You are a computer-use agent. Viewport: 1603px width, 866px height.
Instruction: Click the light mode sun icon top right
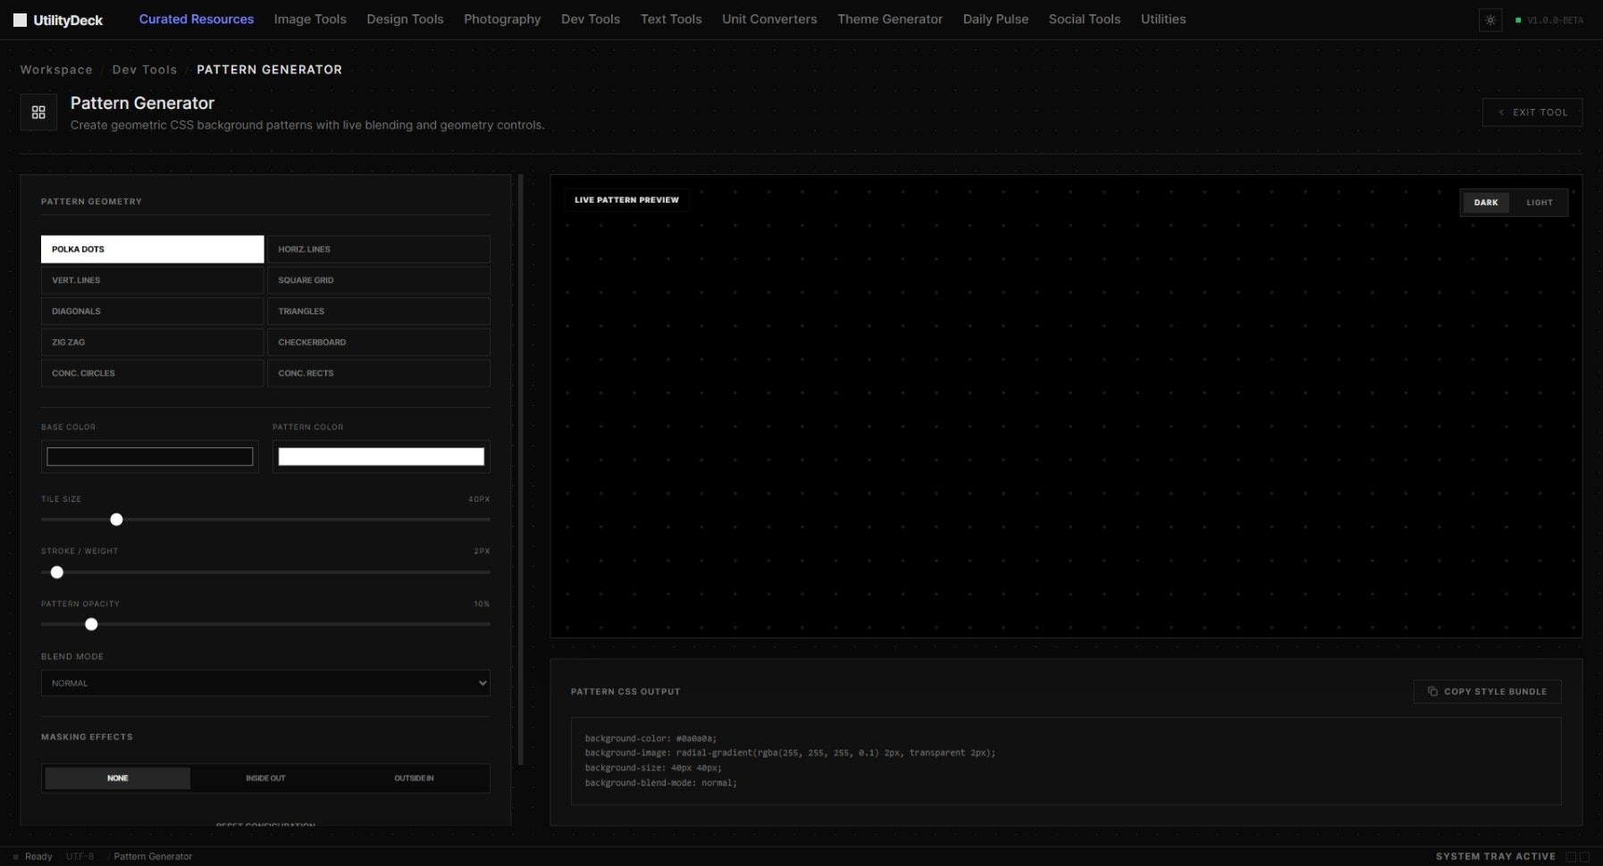pos(1490,20)
